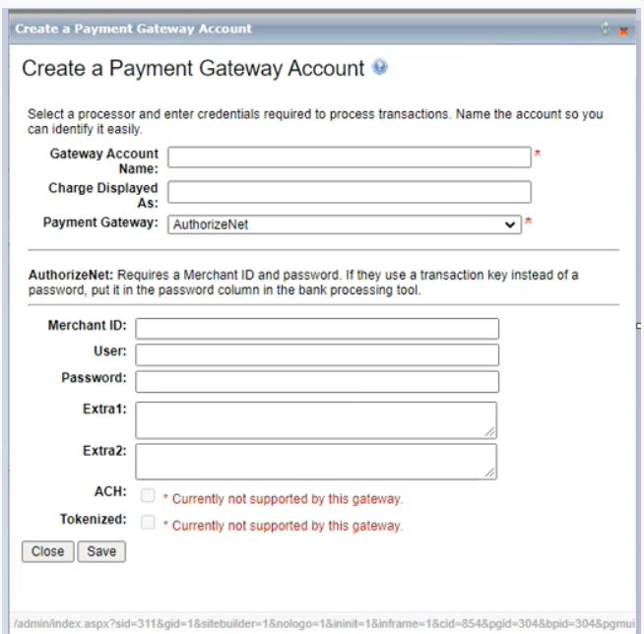Viewport: 644px width, 634px height.
Task: Click the Gateway Account Name label
Action: click(x=103, y=160)
